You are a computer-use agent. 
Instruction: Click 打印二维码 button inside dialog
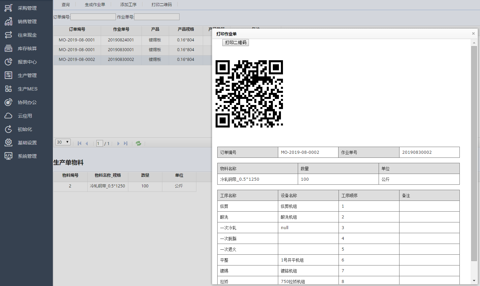pyautogui.click(x=236, y=42)
